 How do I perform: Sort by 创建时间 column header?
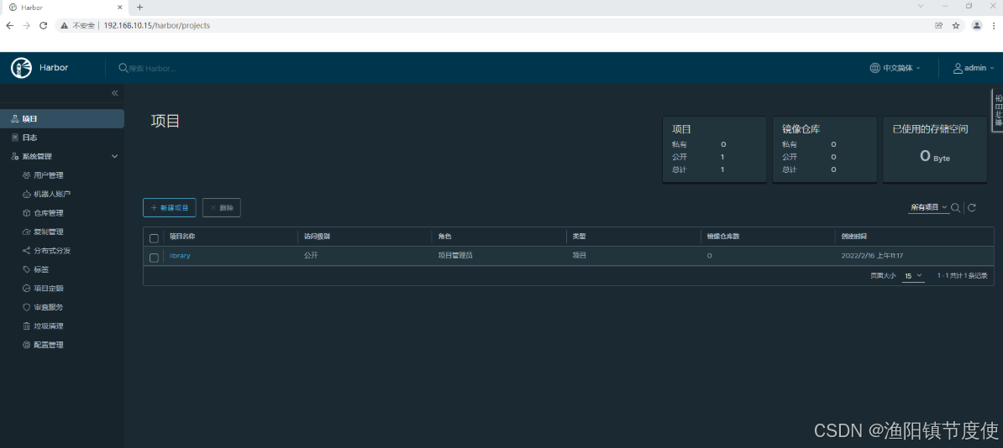(x=854, y=237)
